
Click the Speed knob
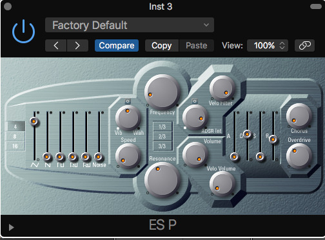point(128,155)
